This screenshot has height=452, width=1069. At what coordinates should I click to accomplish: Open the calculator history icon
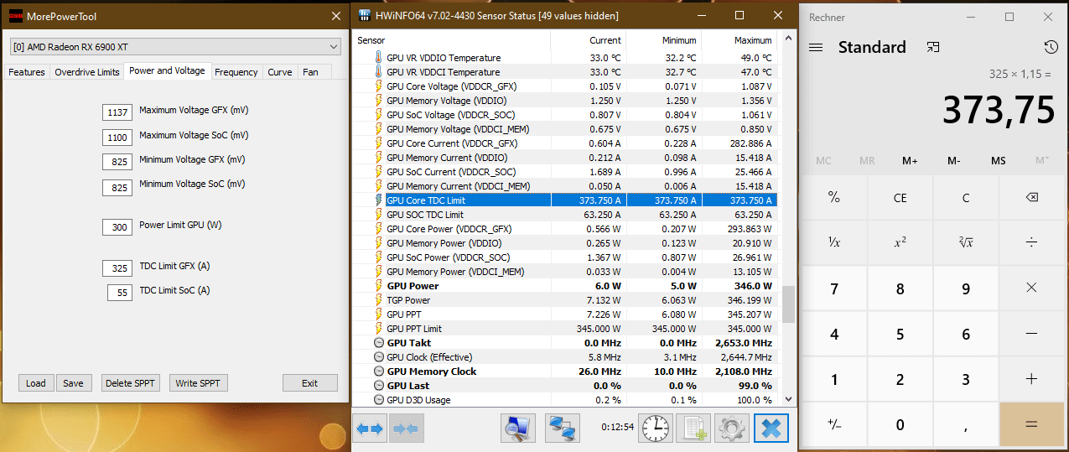(x=1051, y=48)
